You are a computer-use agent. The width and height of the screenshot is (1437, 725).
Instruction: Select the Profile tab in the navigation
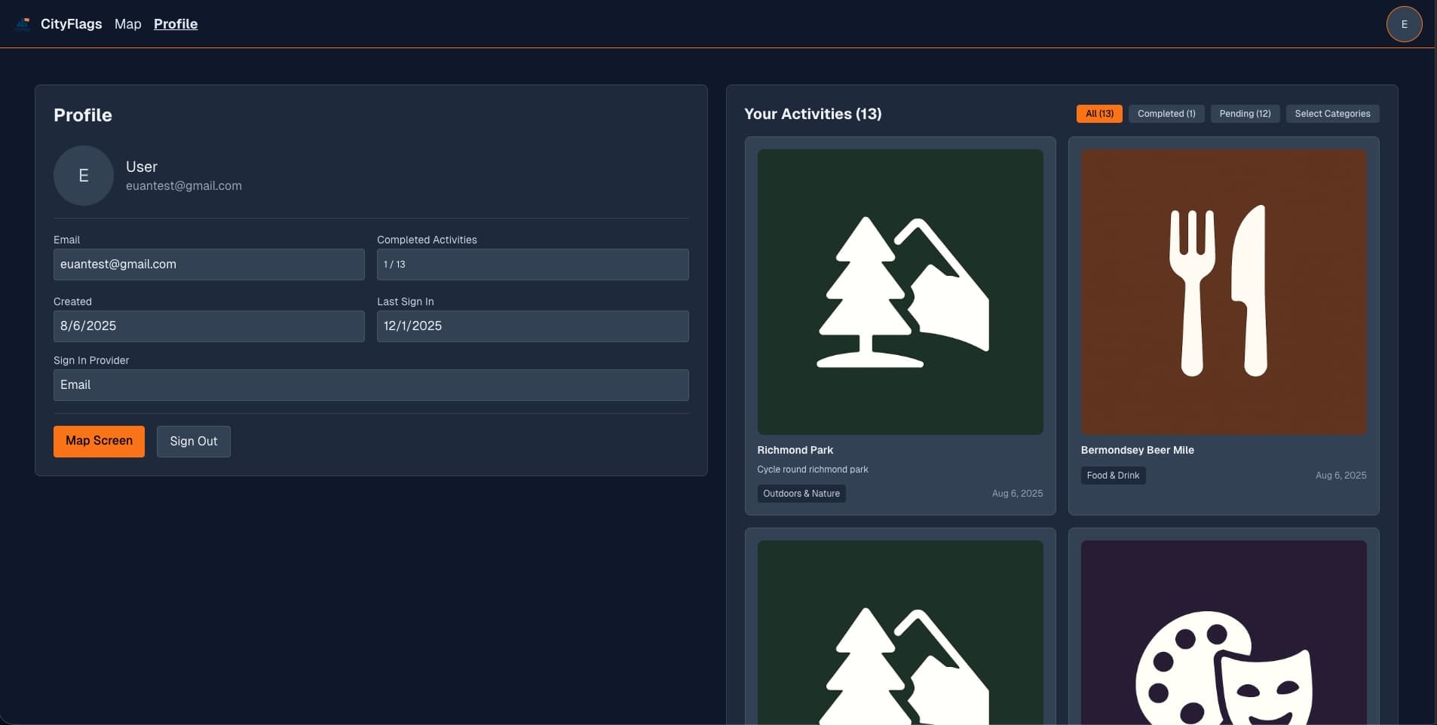pos(176,23)
